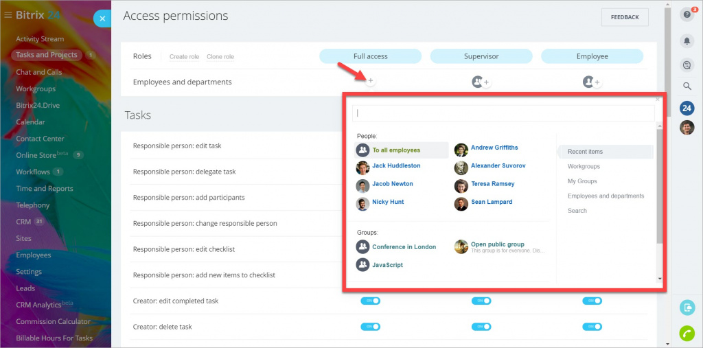Close the slider with the blue X button
Image resolution: width=703 pixels, height=348 pixels.
pyautogui.click(x=103, y=19)
